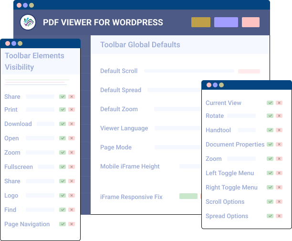Click the Toolbar Elements Visibility heading
The image size is (292, 241).
click(34, 61)
